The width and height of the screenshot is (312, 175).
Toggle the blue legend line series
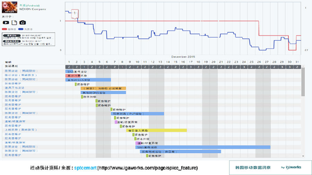[x=25, y=29]
